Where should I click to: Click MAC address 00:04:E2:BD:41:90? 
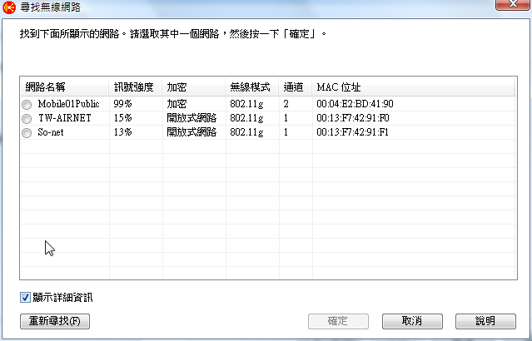(355, 104)
